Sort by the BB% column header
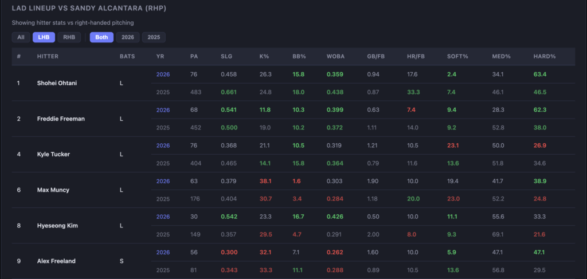Image resolution: width=587 pixels, height=279 pixels. [299, 57]
